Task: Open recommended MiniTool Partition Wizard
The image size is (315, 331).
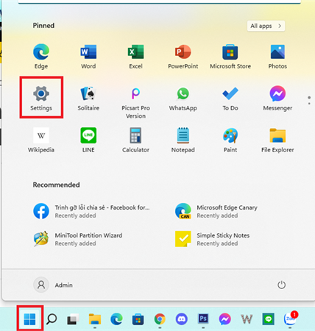Action: pos(78,239)
